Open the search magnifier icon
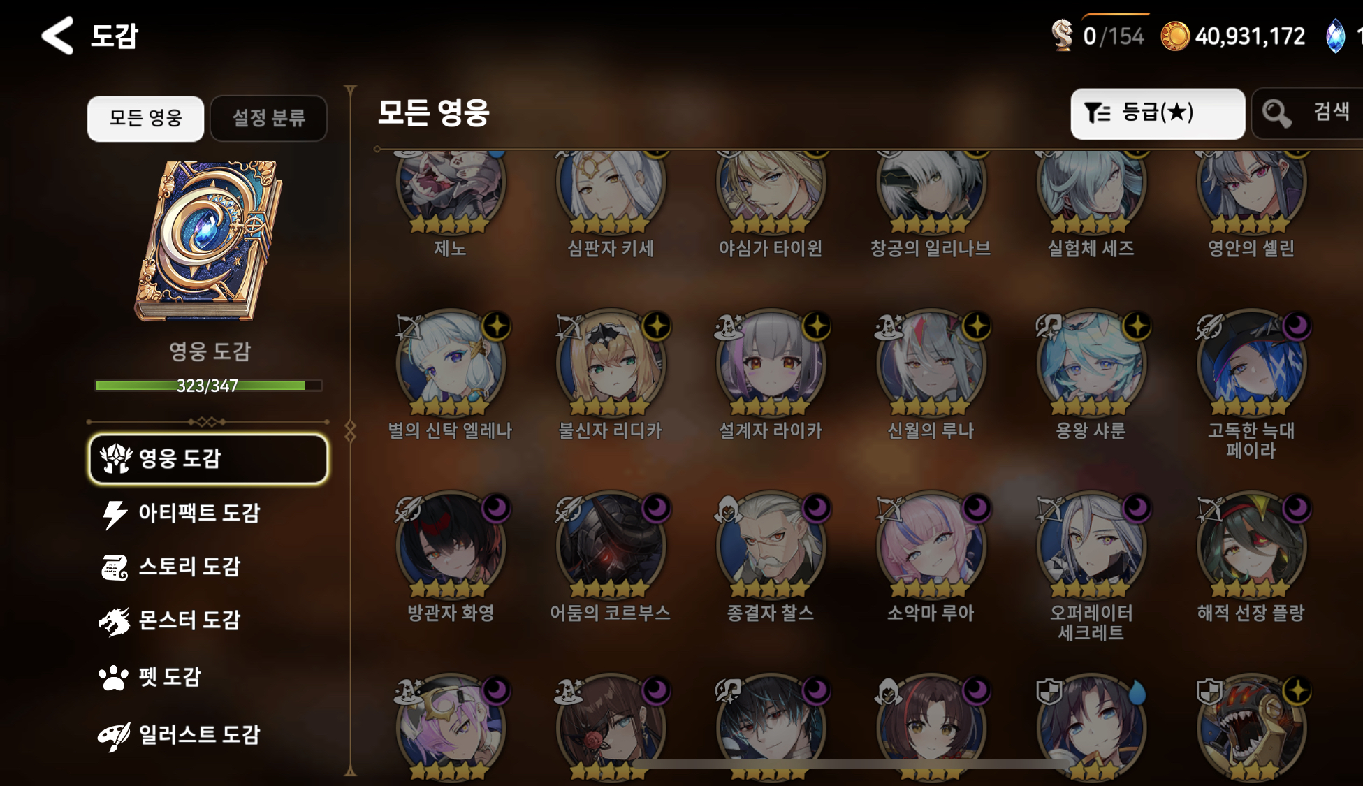The image size is (1363, 786). [x=1276, y=112]
